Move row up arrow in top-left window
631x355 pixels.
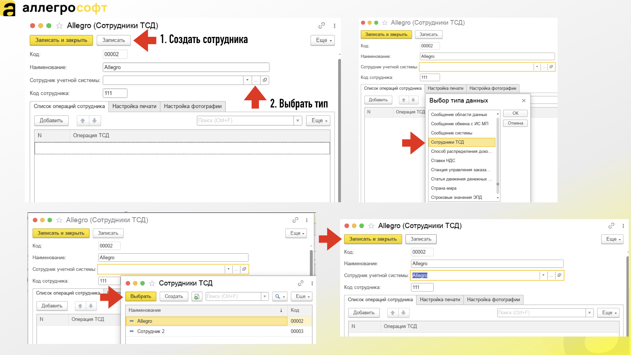[x=83, y=121]
